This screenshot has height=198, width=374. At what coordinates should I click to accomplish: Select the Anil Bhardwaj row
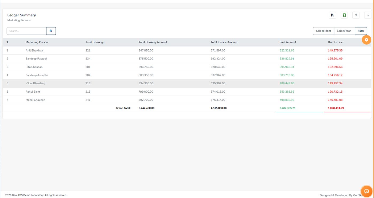(x=187, y=50)
